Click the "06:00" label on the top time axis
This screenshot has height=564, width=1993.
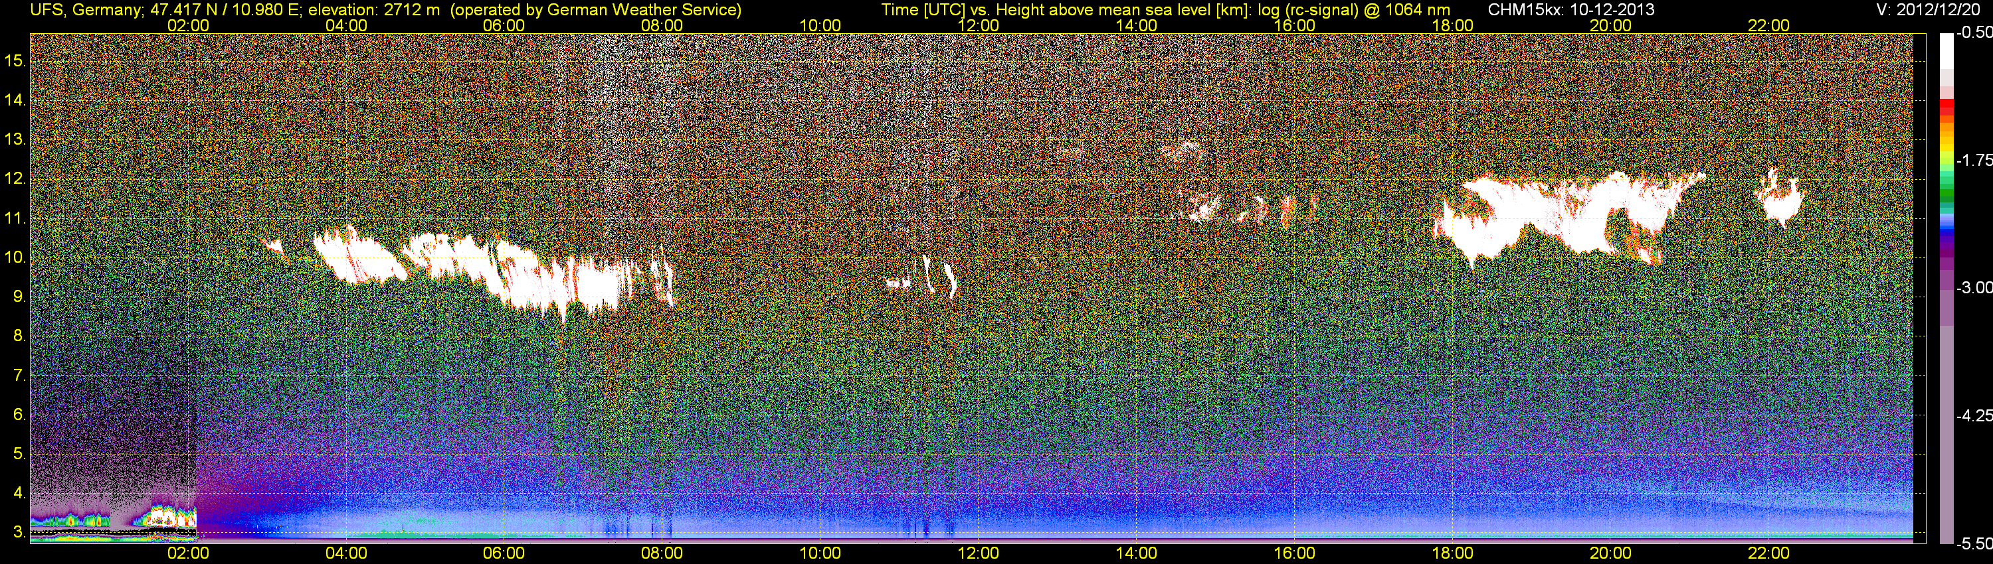tap(504, 25)
